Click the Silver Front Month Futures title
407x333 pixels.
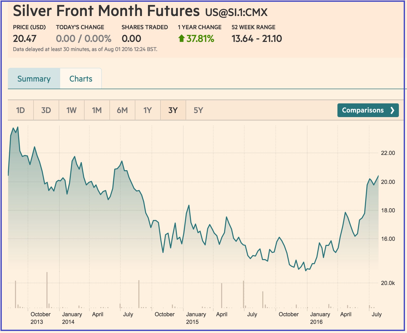coord(106,11)
